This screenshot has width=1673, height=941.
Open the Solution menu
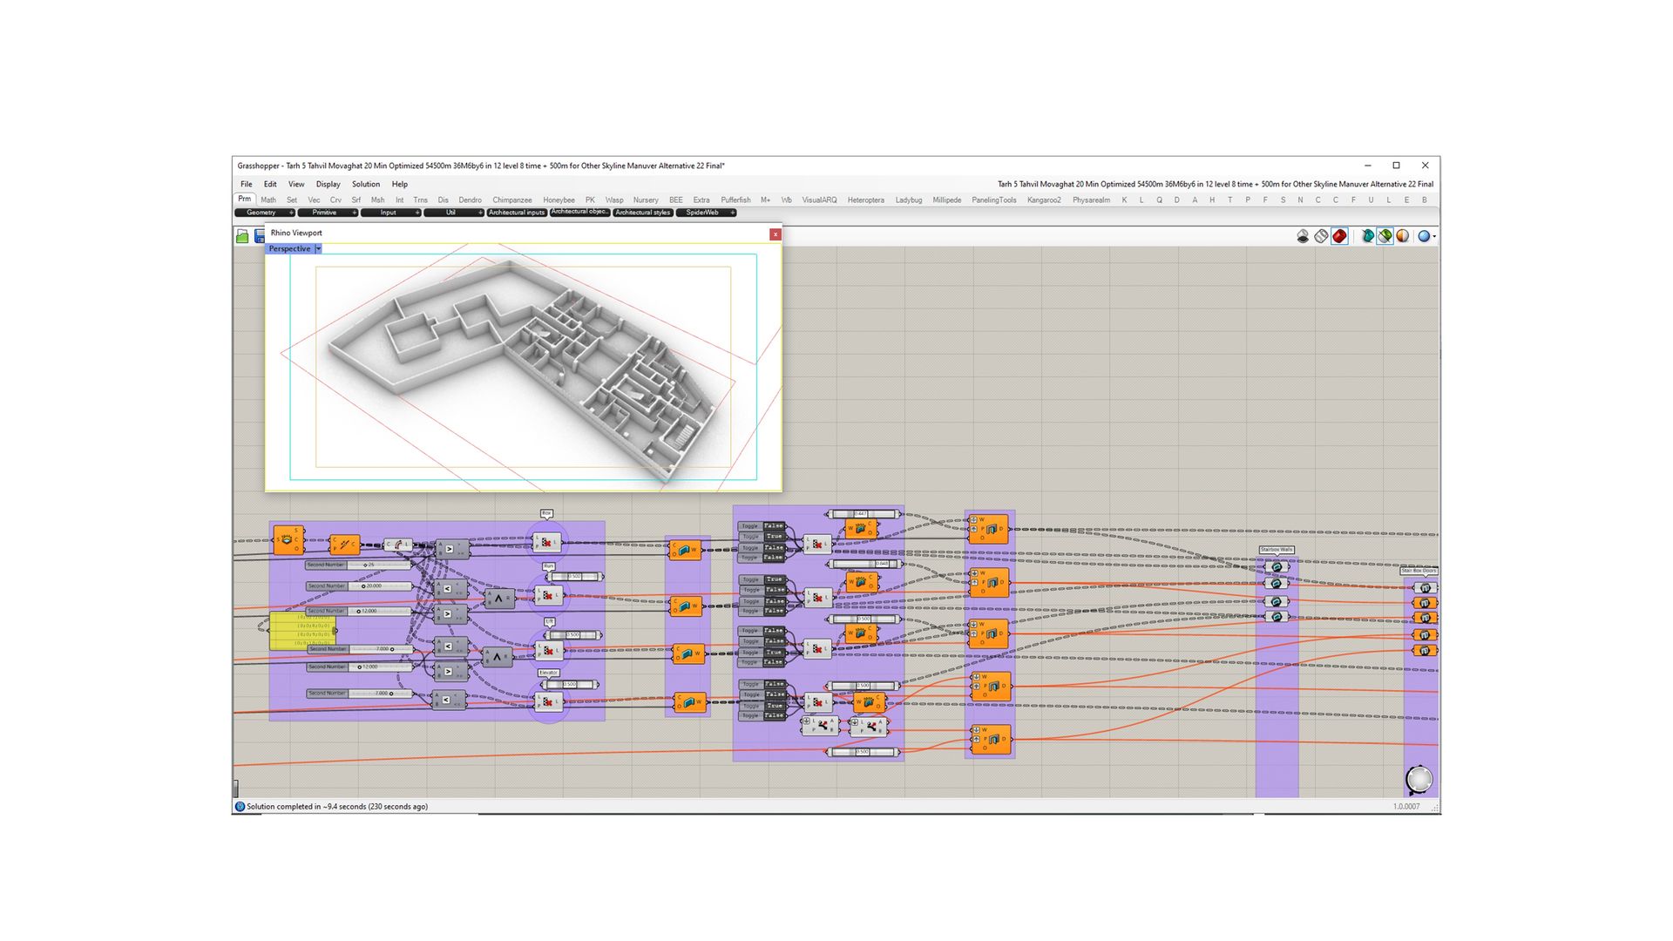point(365,185)
